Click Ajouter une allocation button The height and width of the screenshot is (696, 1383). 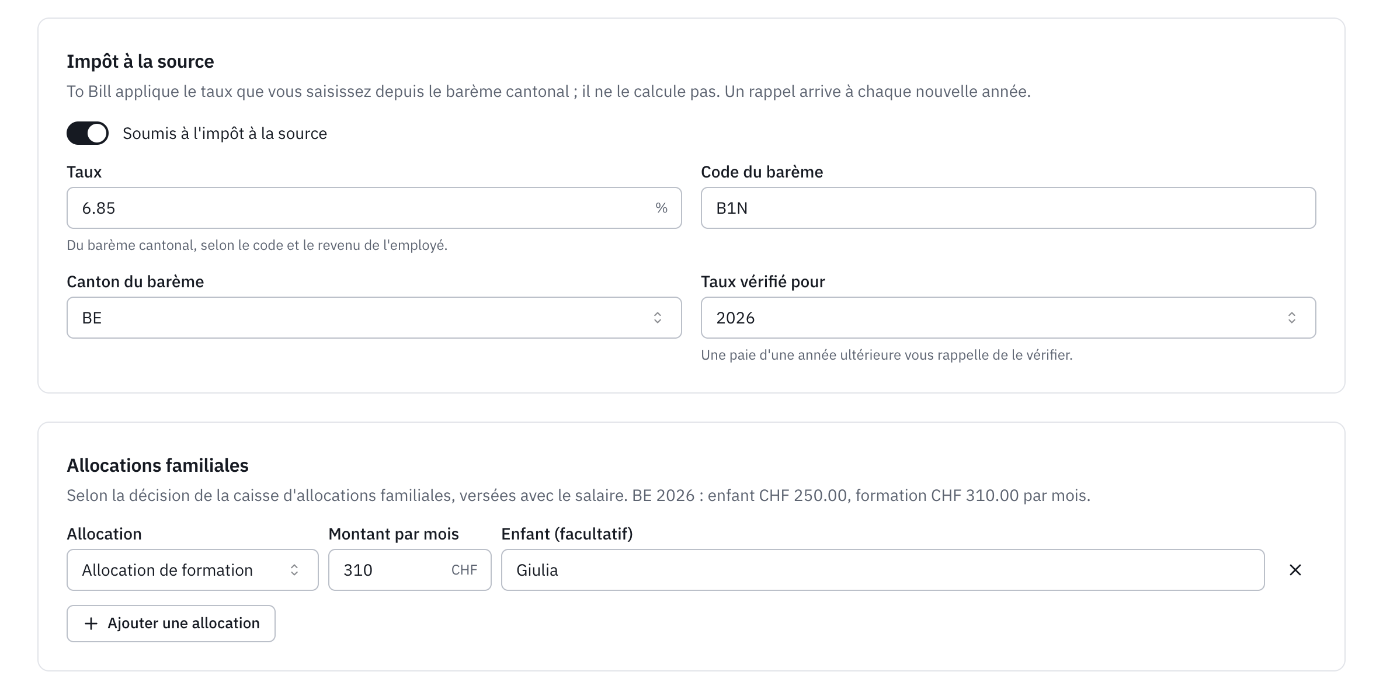(171, 624)
